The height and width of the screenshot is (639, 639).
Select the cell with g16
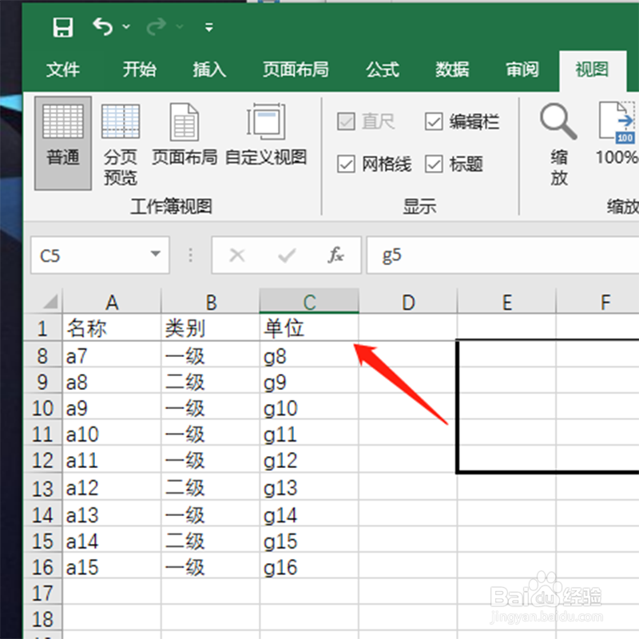(x=309, y=566)
